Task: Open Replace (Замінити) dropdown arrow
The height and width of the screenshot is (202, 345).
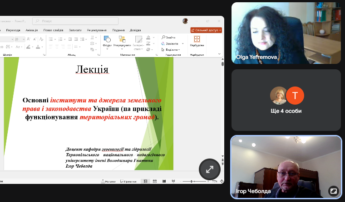Action: tap(182, 43)
